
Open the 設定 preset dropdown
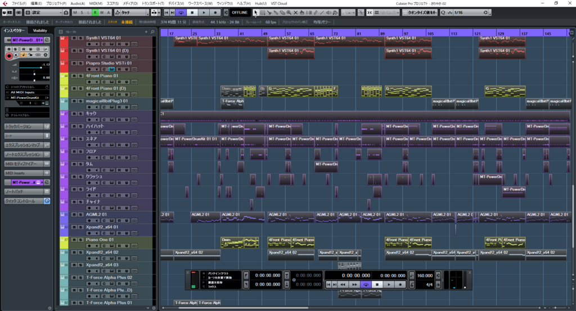coord(47,12)
